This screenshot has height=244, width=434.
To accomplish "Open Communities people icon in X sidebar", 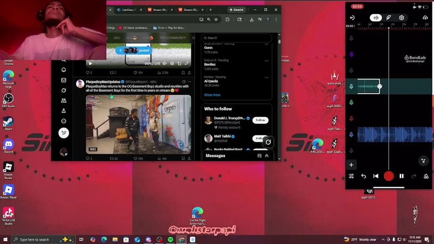I will [63, 101].
